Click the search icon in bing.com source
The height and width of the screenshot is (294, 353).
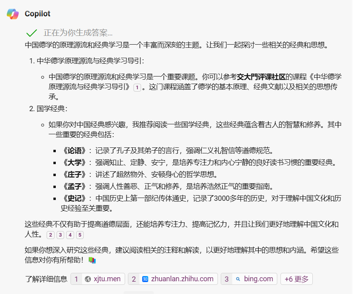238,279
